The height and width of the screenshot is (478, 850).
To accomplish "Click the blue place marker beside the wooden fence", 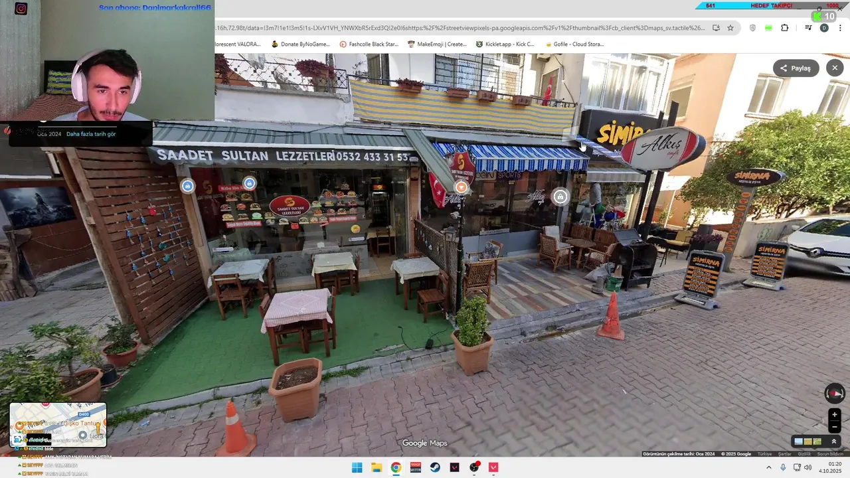I will click(188, 187).
